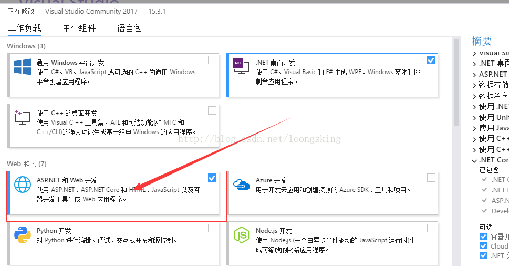Uncheck the last optional .NET component checkbox

tap(483, 255)
